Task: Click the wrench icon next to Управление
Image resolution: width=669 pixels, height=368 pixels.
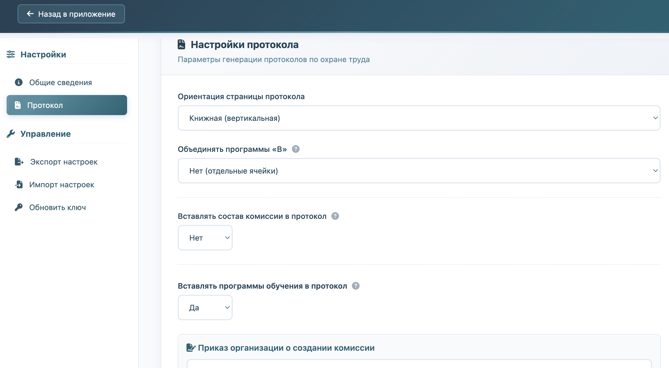Action: coord(11,134)
